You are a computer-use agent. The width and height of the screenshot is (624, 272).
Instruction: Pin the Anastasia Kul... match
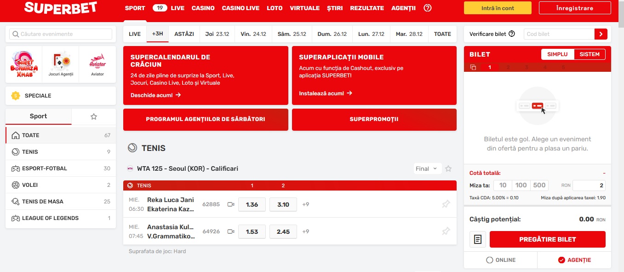[x=446, y=231]
